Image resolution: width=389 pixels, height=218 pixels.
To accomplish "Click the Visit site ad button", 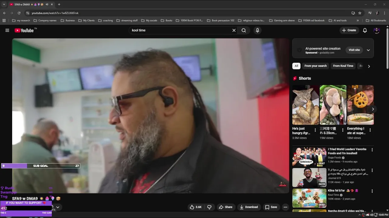I will point(354,50).
